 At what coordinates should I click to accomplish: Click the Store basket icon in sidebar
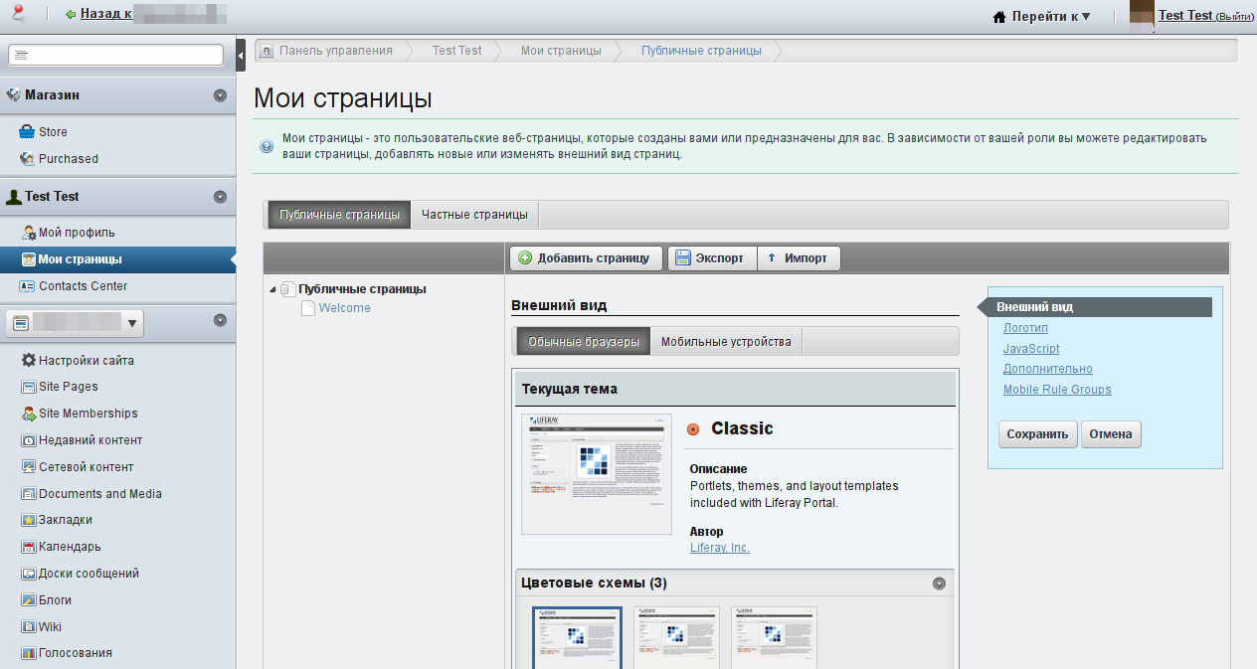(28, 132)
